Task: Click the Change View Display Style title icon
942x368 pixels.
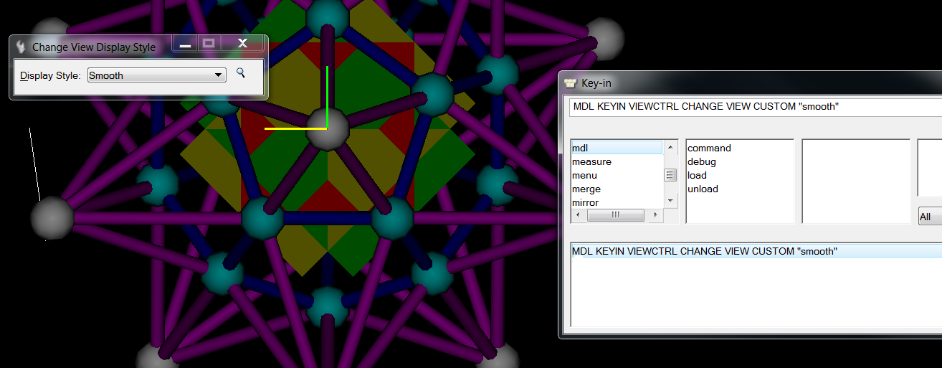Action: coord(21,47)
